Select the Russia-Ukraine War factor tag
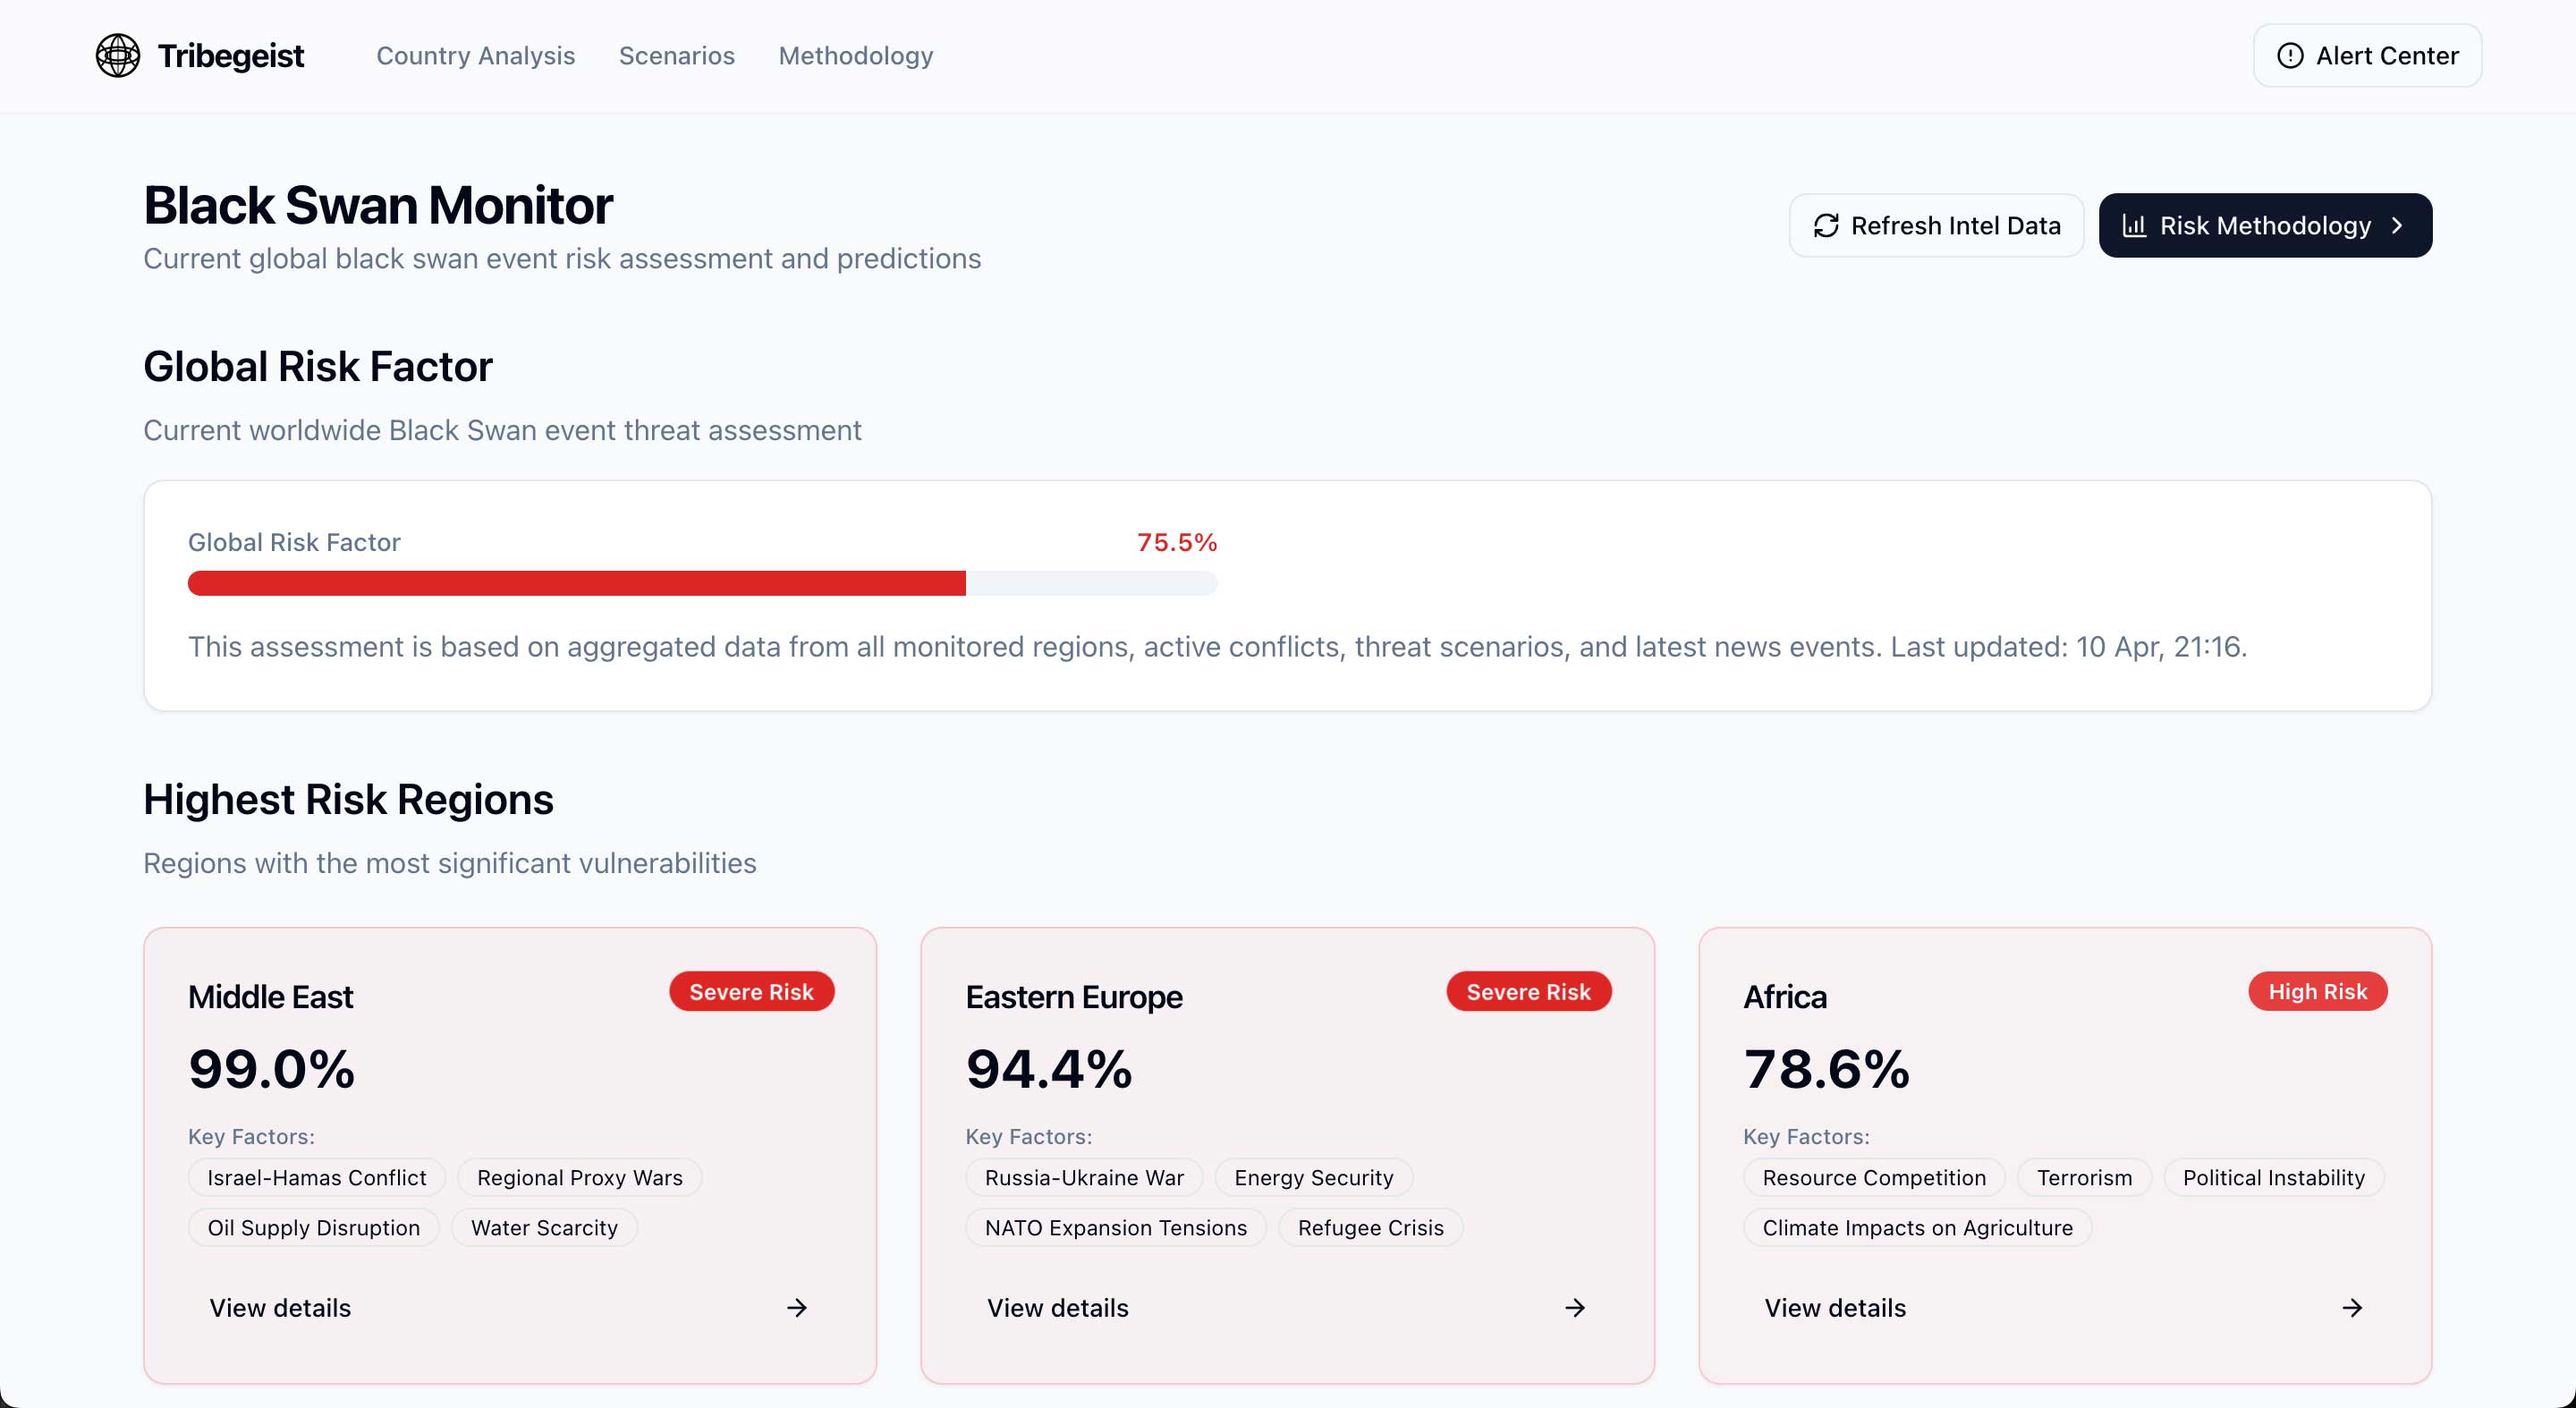The image size is (2576, 1408). 1084,1178
